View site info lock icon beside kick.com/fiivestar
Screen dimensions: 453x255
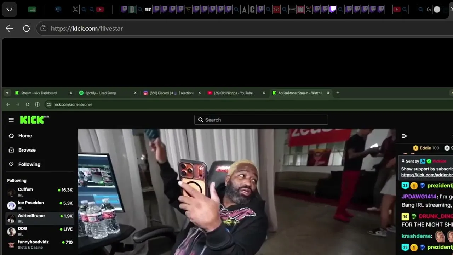click(x=44, y=28)
